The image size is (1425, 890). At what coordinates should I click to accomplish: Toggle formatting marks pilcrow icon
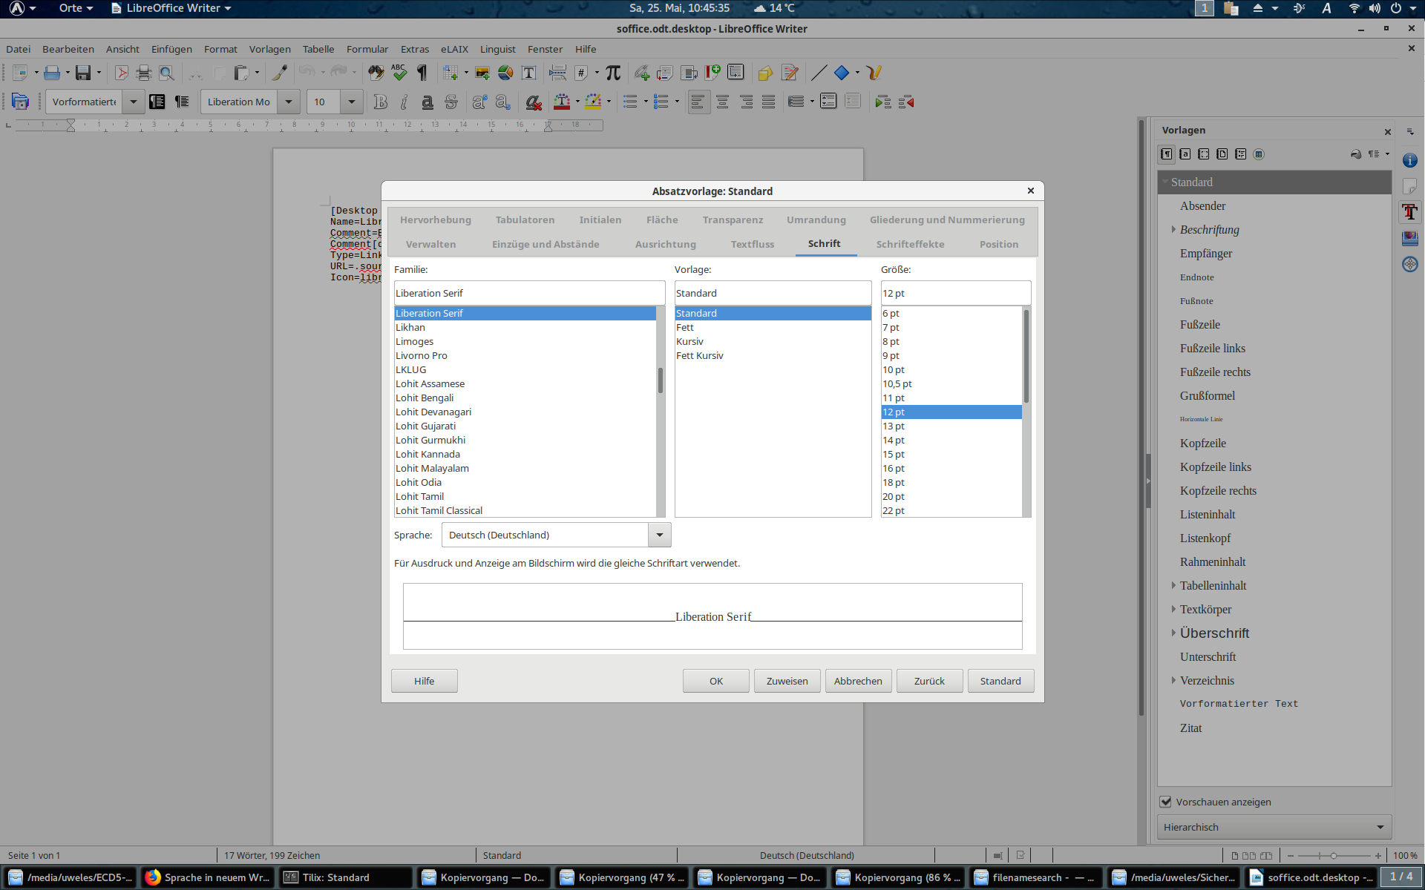click(422, 73)
